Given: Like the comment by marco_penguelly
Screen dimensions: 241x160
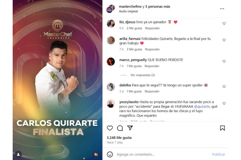Looking at the screenshot, I should tap(224, 61).
